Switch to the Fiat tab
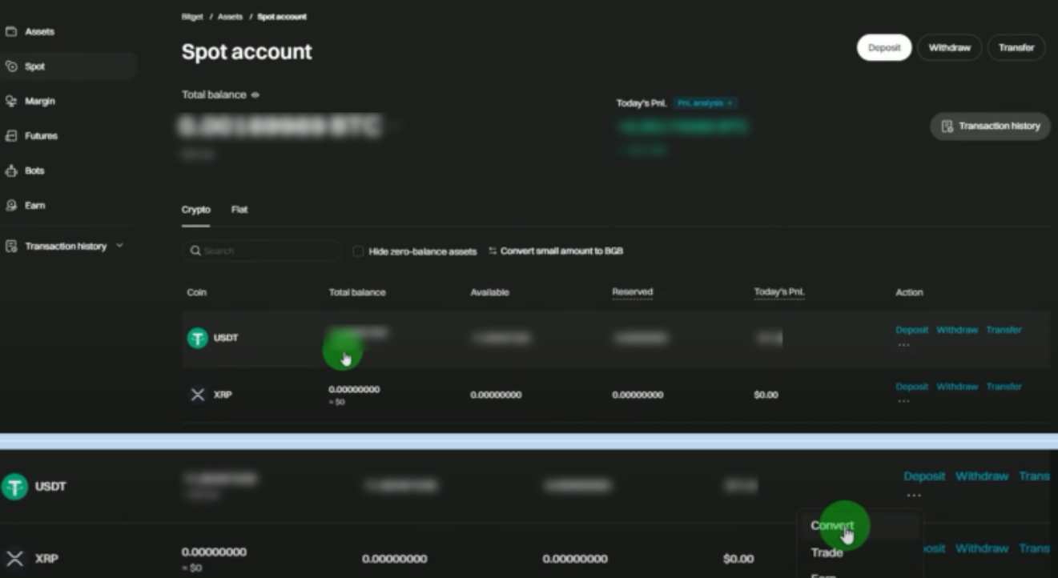The height and width of the screenshot is (578, 1058). pyautogui.click(x=239, y=210)
